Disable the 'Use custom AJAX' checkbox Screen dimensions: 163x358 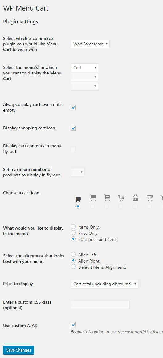[73, 324]
